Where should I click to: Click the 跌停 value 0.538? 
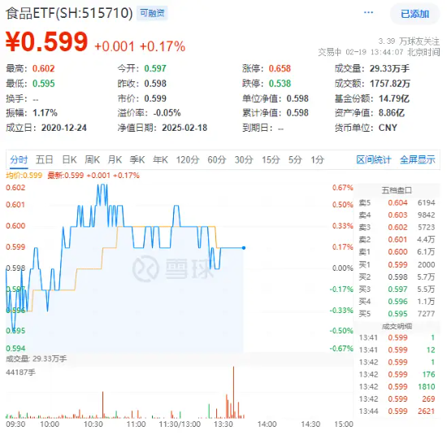click(x=280, y=84)
